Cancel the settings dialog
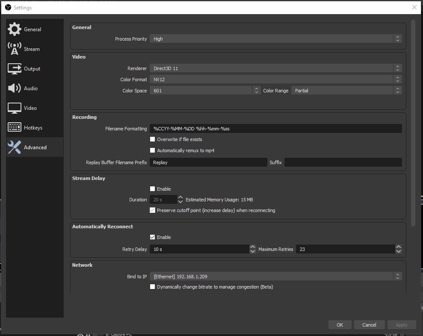This screenshot has width=423, height=336. pyautogui.click(x=369, y=325)
